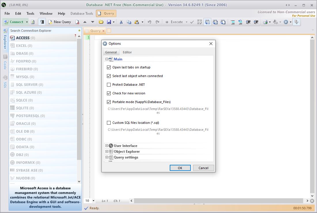Open the Help menu
Image resolution: width=317 pixels, height=213 pixels.
click(x=61, y=13)
